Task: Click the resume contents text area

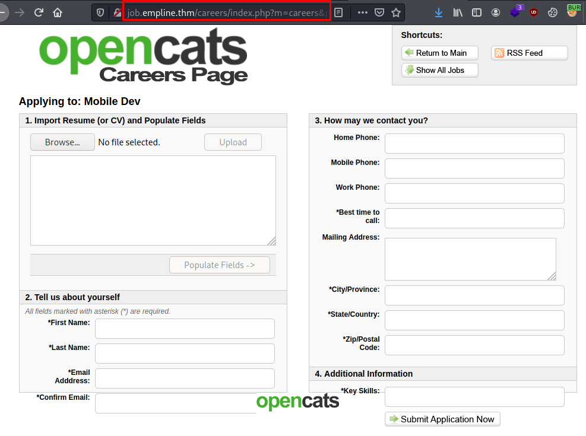Action: coord(153,201)
